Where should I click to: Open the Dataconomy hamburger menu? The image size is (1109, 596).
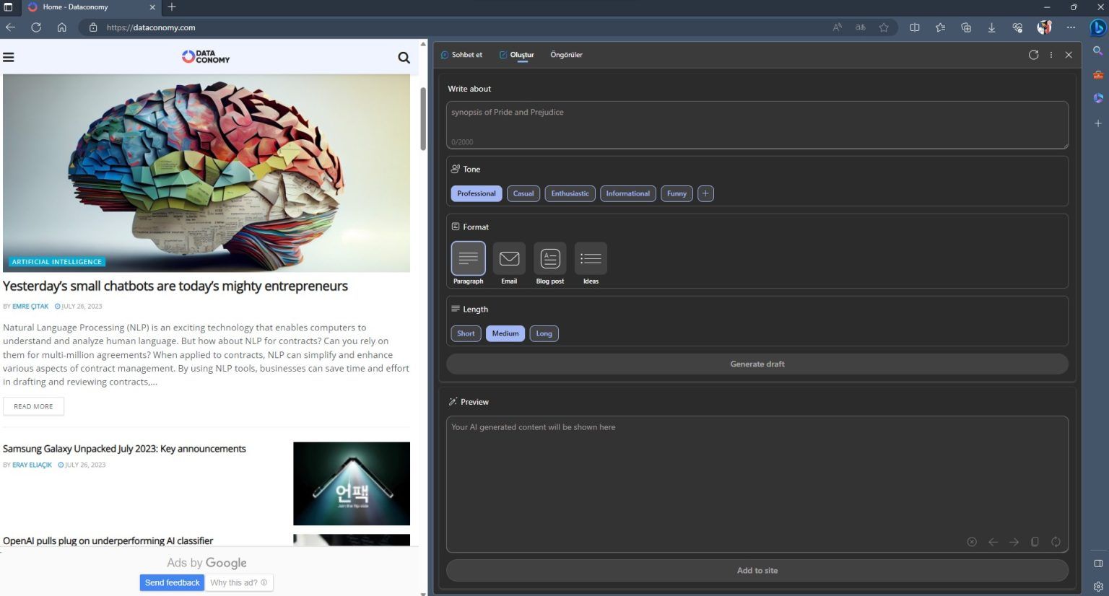pyautogui.click(x=9, y=57)
